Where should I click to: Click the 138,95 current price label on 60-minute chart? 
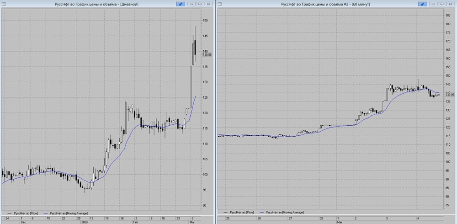(450, 95)
